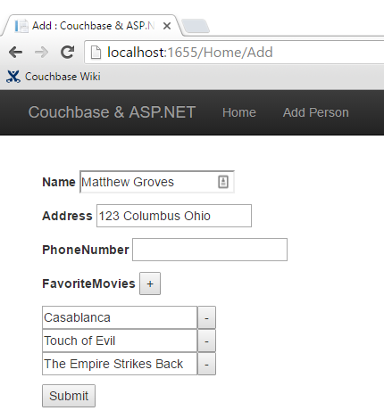
Task: Click the browser forward arrow
Action: click(x=41, y=53)
